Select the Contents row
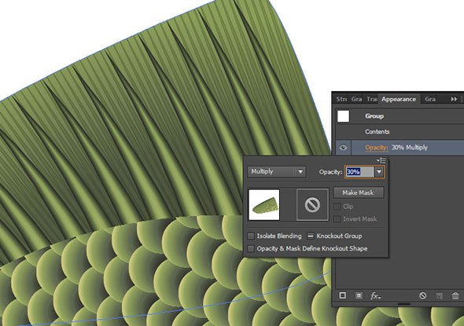 [x=400, y=132]
